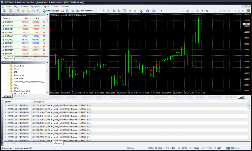Open the Результаты tab in Tester
The height and width of the screenshot is (151, 252).
tap(25, 143)
